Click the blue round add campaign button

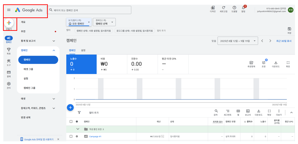(x=70, y=107)
